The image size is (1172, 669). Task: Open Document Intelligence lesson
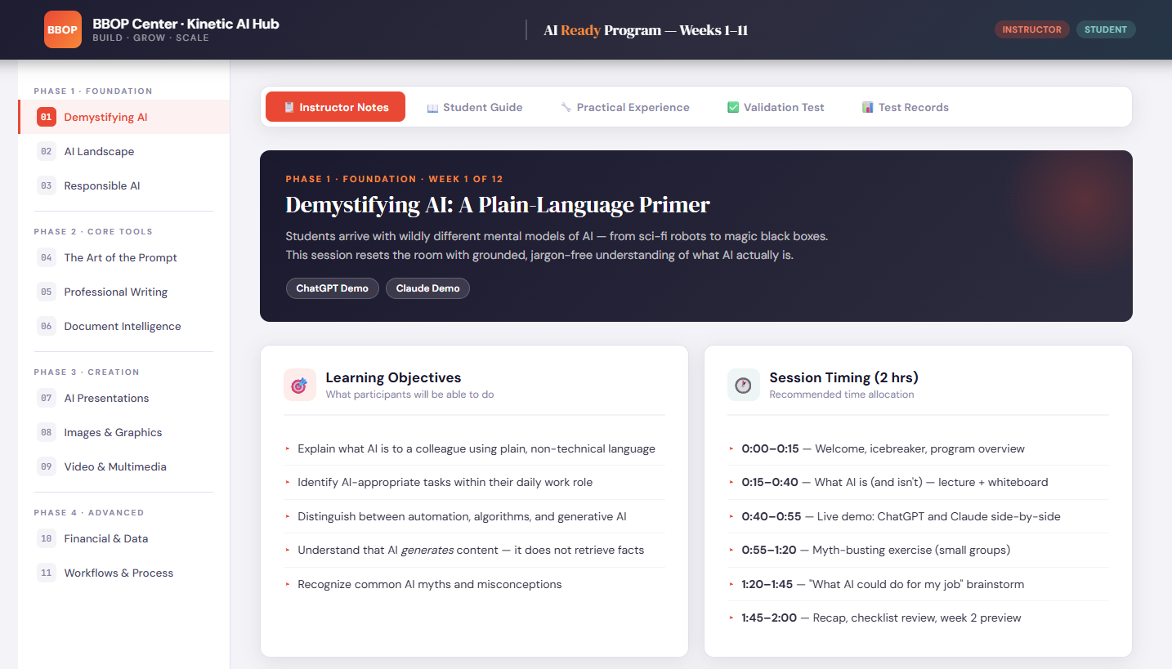click(124, 326)
